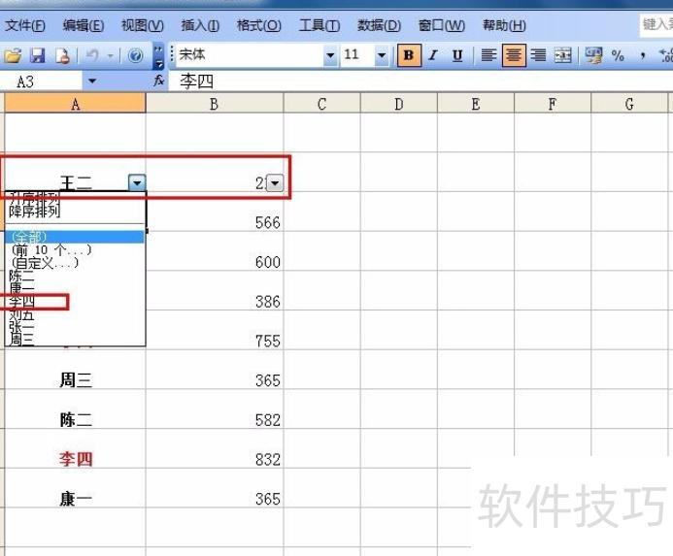This screenshot has width=673, height=556.
Task: Open the Undo history dropdown arrow
Action: click(111, 55)
